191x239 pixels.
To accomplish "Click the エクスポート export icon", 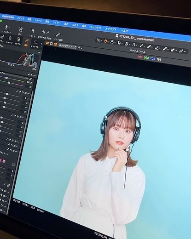I will (x=6, y=28).
